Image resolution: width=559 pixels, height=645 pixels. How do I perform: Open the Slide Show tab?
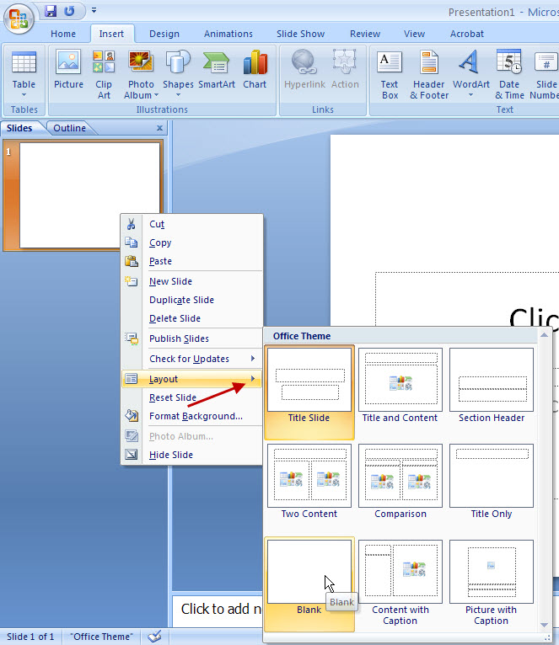(x=300, y=34)
